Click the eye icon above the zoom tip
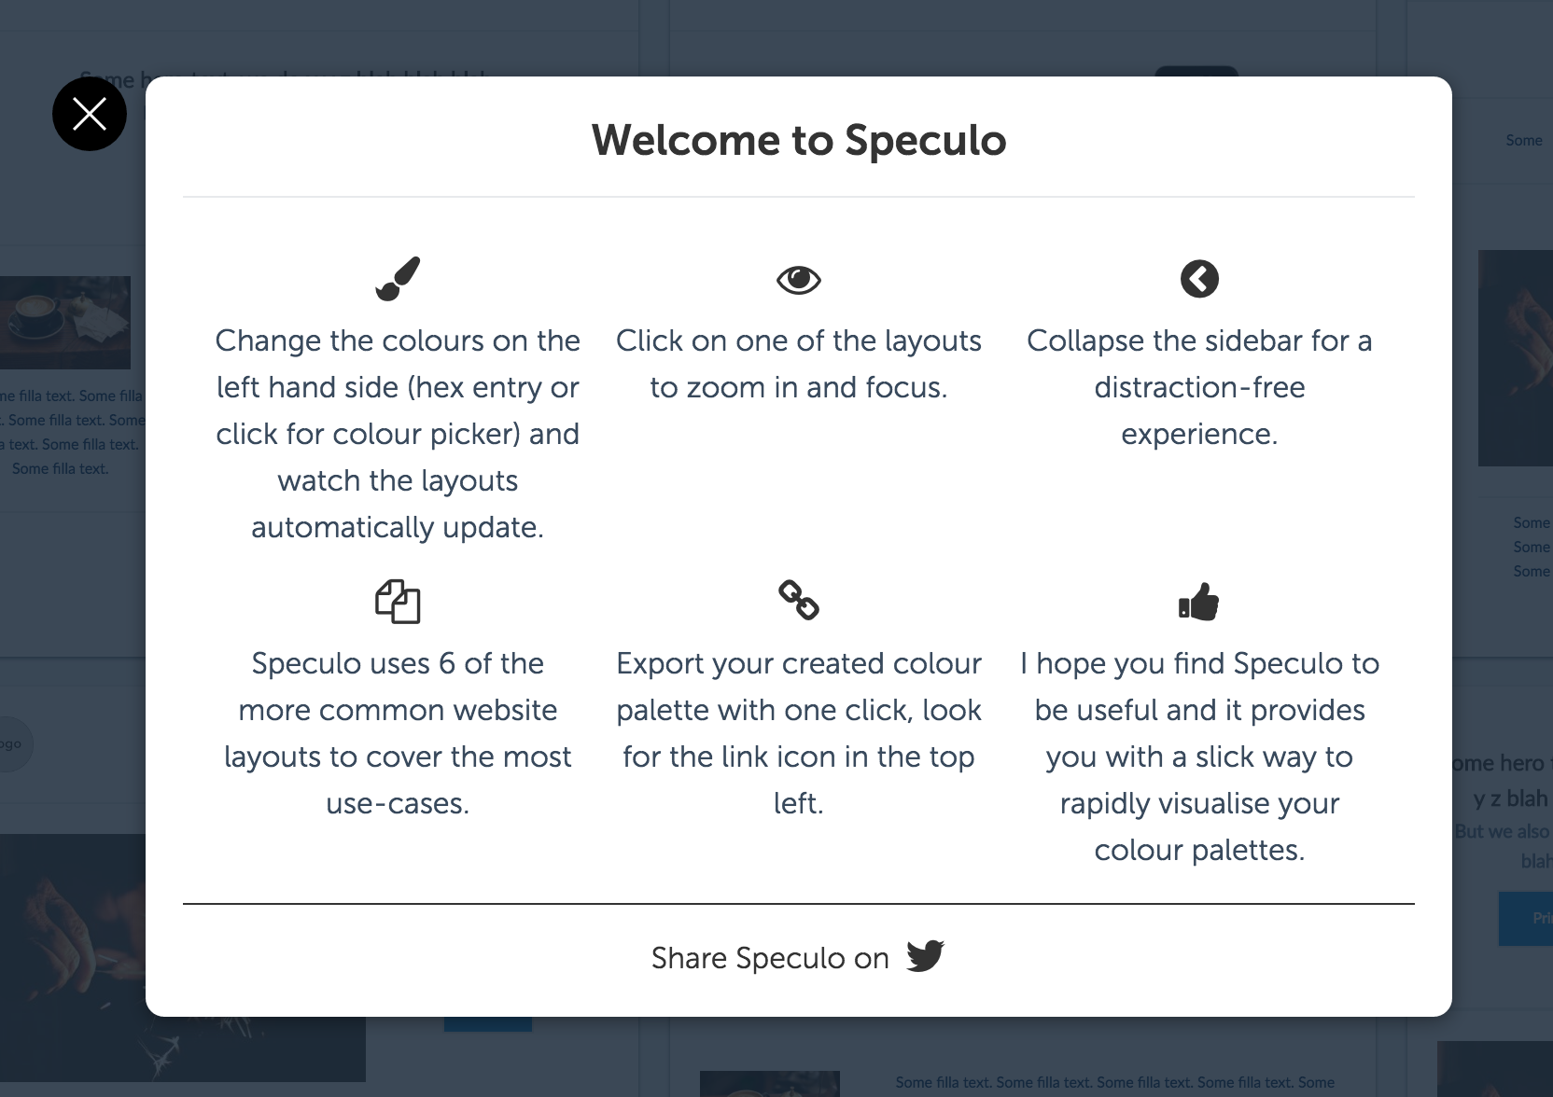This screenshot has width=1553, height=1097. coord(799,278)
